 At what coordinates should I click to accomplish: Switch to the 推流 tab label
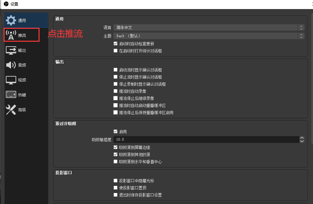coord(22,36)
